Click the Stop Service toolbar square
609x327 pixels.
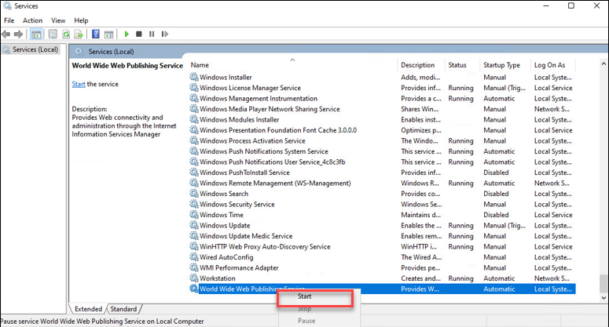tap(138, 34)
